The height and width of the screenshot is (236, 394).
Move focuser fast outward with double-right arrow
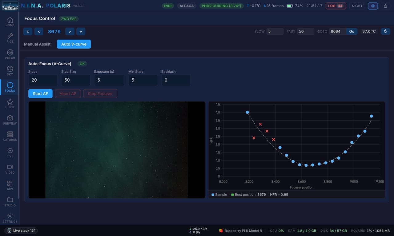81,31
